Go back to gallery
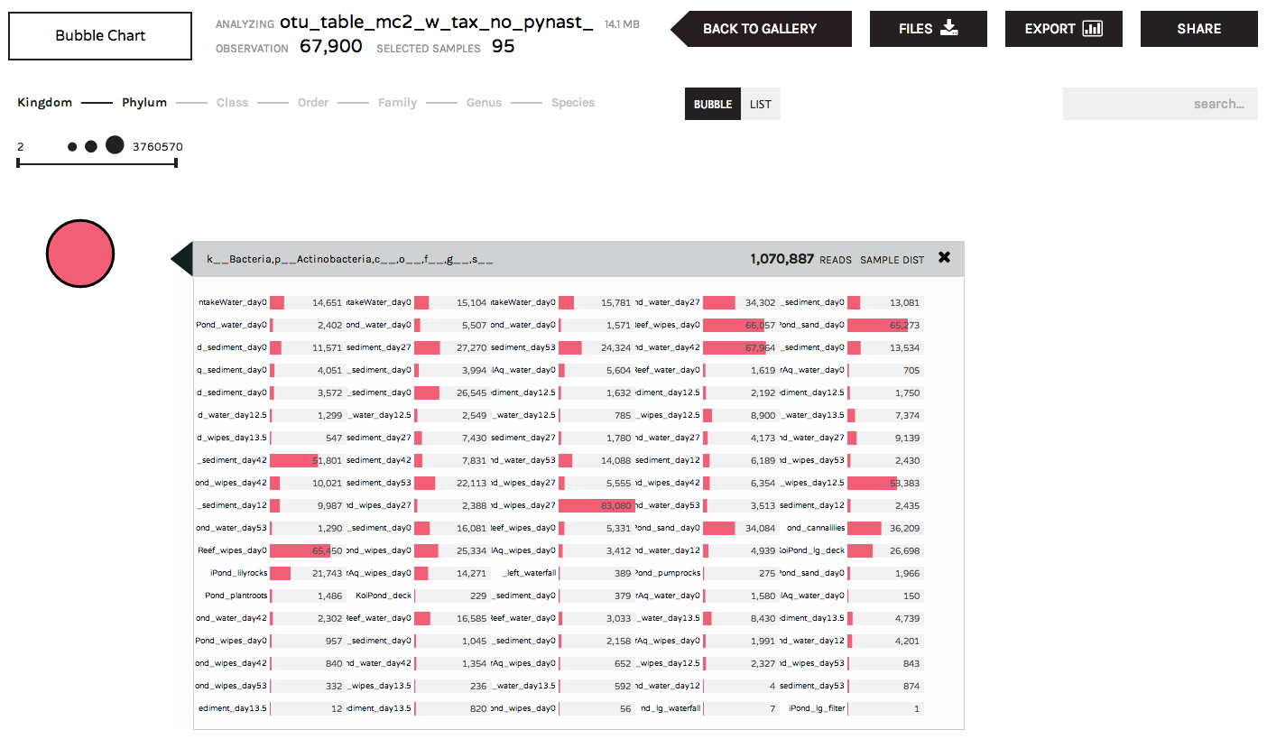 coord(761,29)
